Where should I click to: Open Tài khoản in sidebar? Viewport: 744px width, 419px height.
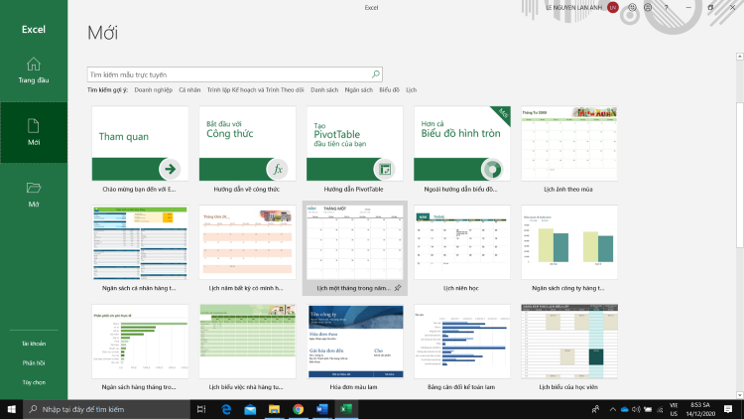click(34, 344)
